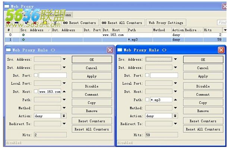
Task: Click Copy in *.mp3 rule dialog
Action: point(203,103)
